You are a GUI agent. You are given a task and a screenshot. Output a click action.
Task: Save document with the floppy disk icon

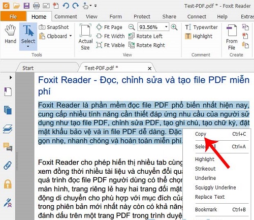point(26,6)
